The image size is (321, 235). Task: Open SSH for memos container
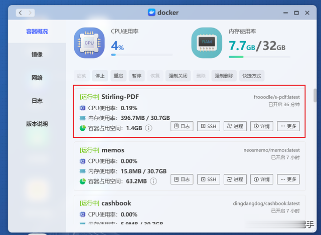click(209, 179)
